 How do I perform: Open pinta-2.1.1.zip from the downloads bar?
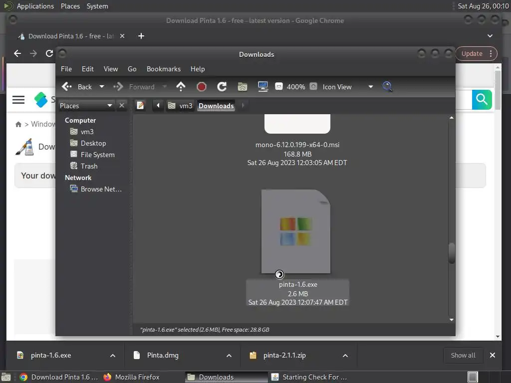point(284,355)
